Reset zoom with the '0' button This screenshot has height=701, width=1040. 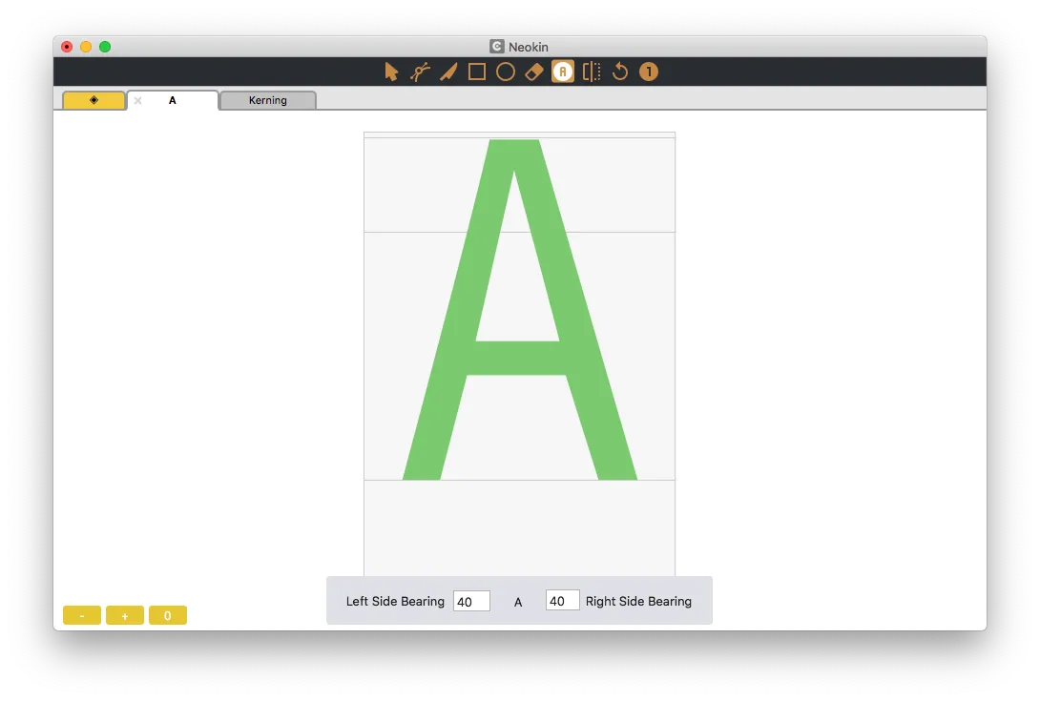point(167,615)
